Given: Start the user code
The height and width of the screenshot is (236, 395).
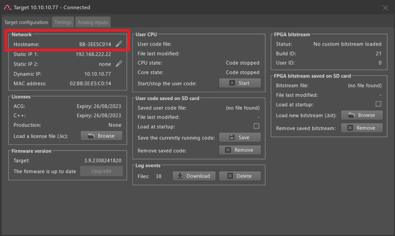Looking at the screenshot, I should pyautogui.click(x=240, y=83).
